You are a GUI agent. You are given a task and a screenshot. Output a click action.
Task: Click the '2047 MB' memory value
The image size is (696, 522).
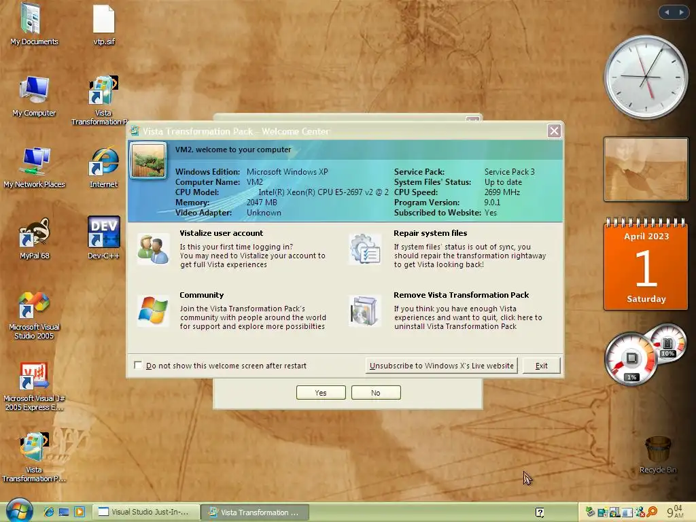click(262, 203)
